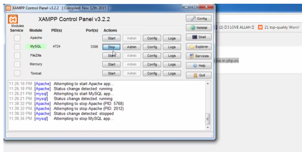The image size is (302, 152).
Task: Open MySQL Config
Action: tap(152, 47)
